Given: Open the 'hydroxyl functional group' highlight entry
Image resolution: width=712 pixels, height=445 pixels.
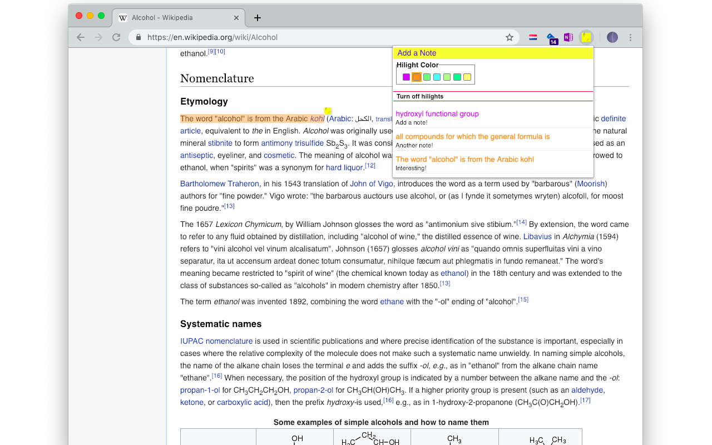Looking at the screenshot, I should pos(437,113).
